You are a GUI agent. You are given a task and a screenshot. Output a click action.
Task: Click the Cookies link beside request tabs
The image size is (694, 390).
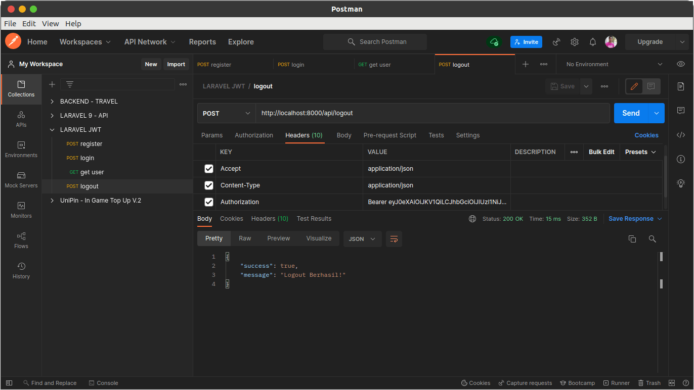(x=646, y=135)
